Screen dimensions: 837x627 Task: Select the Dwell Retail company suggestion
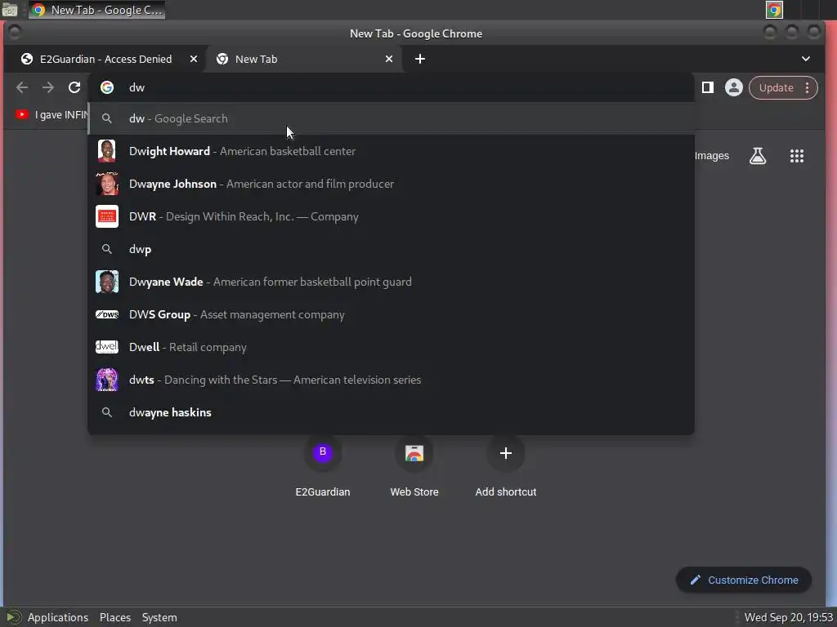click(391, 347)
